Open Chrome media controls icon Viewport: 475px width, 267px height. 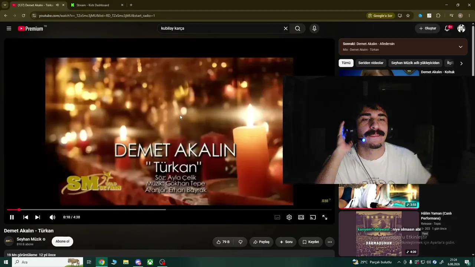click(x=451, y=16)
